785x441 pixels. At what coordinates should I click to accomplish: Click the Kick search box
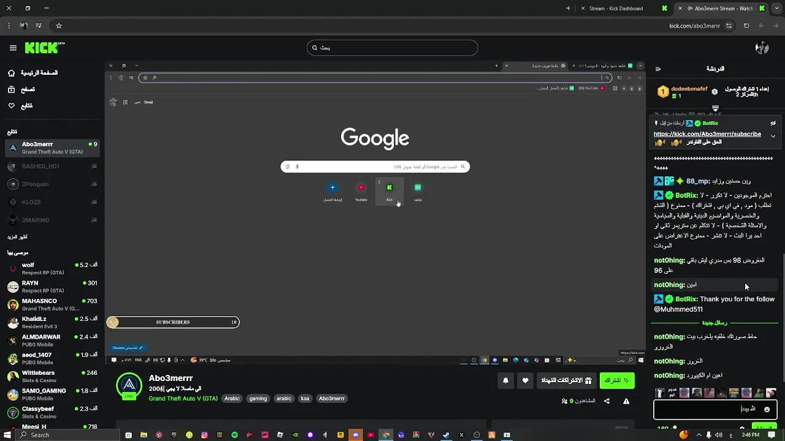[392, 48]
